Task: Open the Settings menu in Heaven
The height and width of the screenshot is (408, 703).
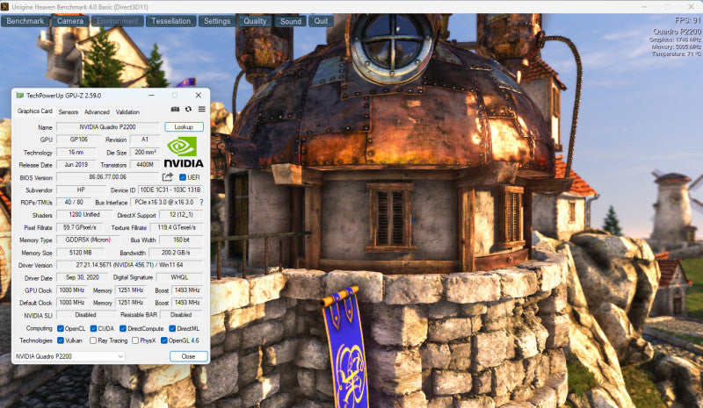Action: tap(217, 21)
